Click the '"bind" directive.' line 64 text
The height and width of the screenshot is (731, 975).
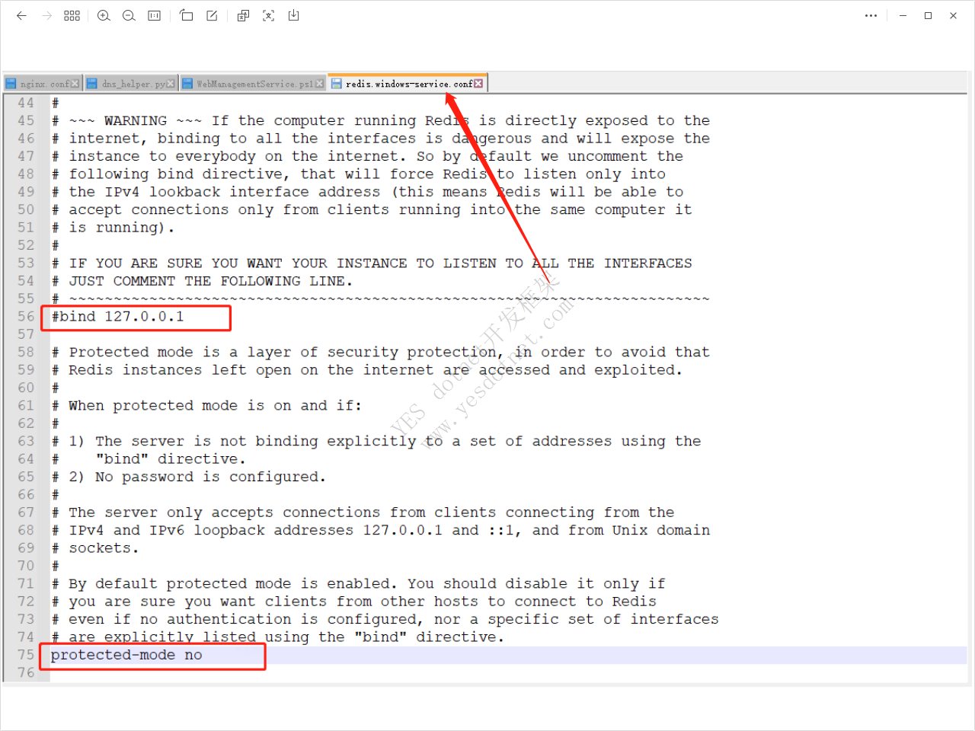click(x=171, y=459)
